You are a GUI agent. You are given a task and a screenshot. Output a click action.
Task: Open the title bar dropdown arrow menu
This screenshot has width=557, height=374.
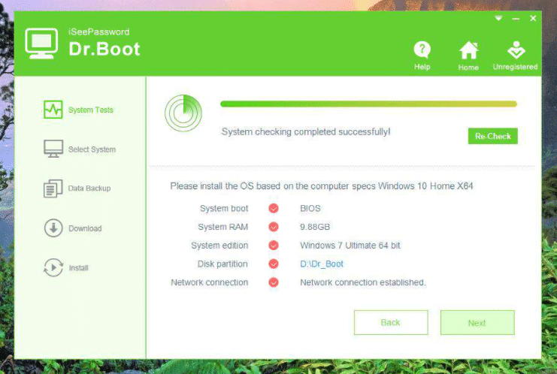(x=498, y=18)
